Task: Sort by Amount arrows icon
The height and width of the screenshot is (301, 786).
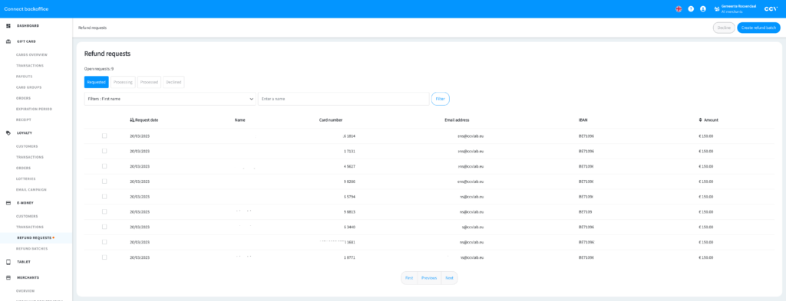Action: [700, 120]
